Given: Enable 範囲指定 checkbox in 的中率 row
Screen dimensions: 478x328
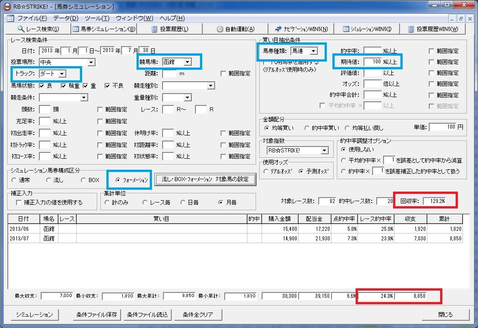Looking at the screenshot, I should pyautogui.click(x=431, y=51).
